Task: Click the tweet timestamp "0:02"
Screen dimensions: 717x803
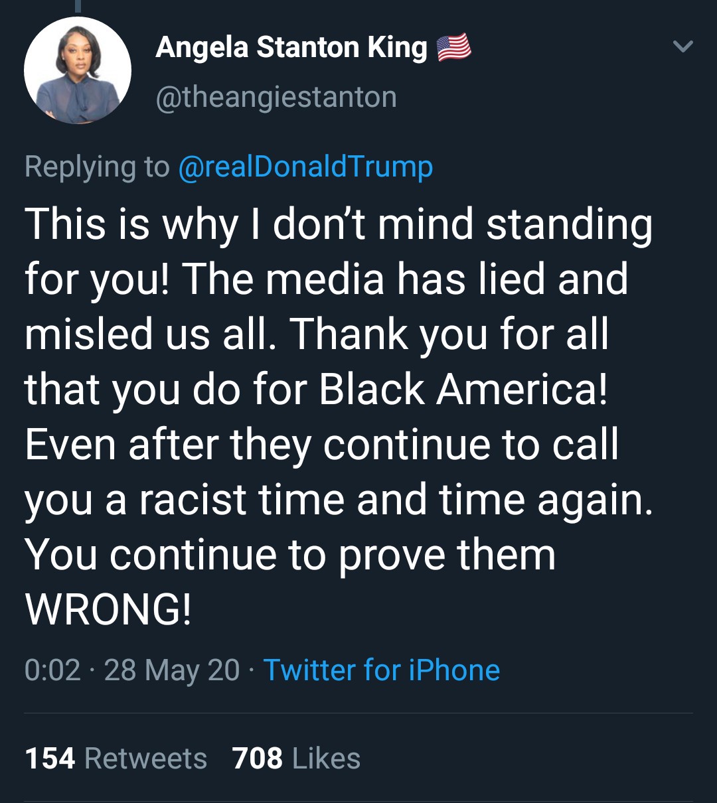Action: point(52,670)
